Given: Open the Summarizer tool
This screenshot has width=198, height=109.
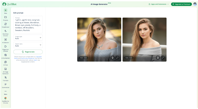Looking at the screenshot, I should (5, 85).
